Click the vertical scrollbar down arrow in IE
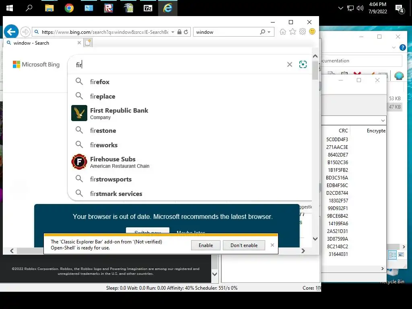Viewport: 412px width, 309px height. pyautogui.click(x=315, y=239)
